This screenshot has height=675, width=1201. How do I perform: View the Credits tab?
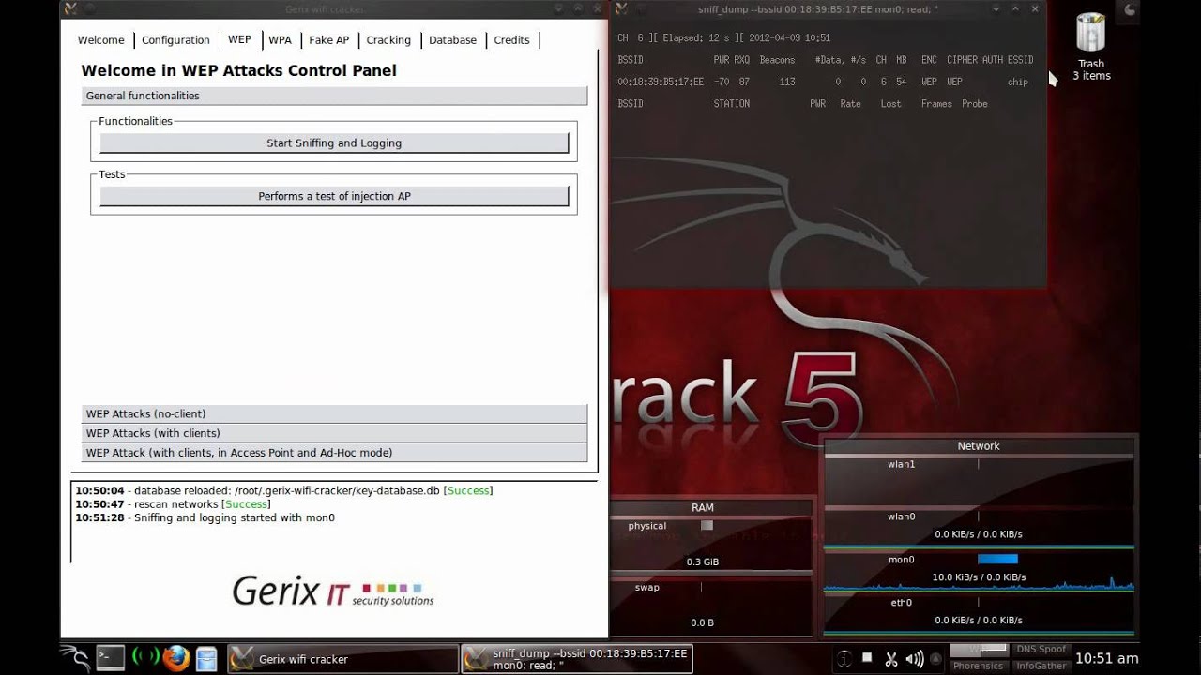[511, 40]
